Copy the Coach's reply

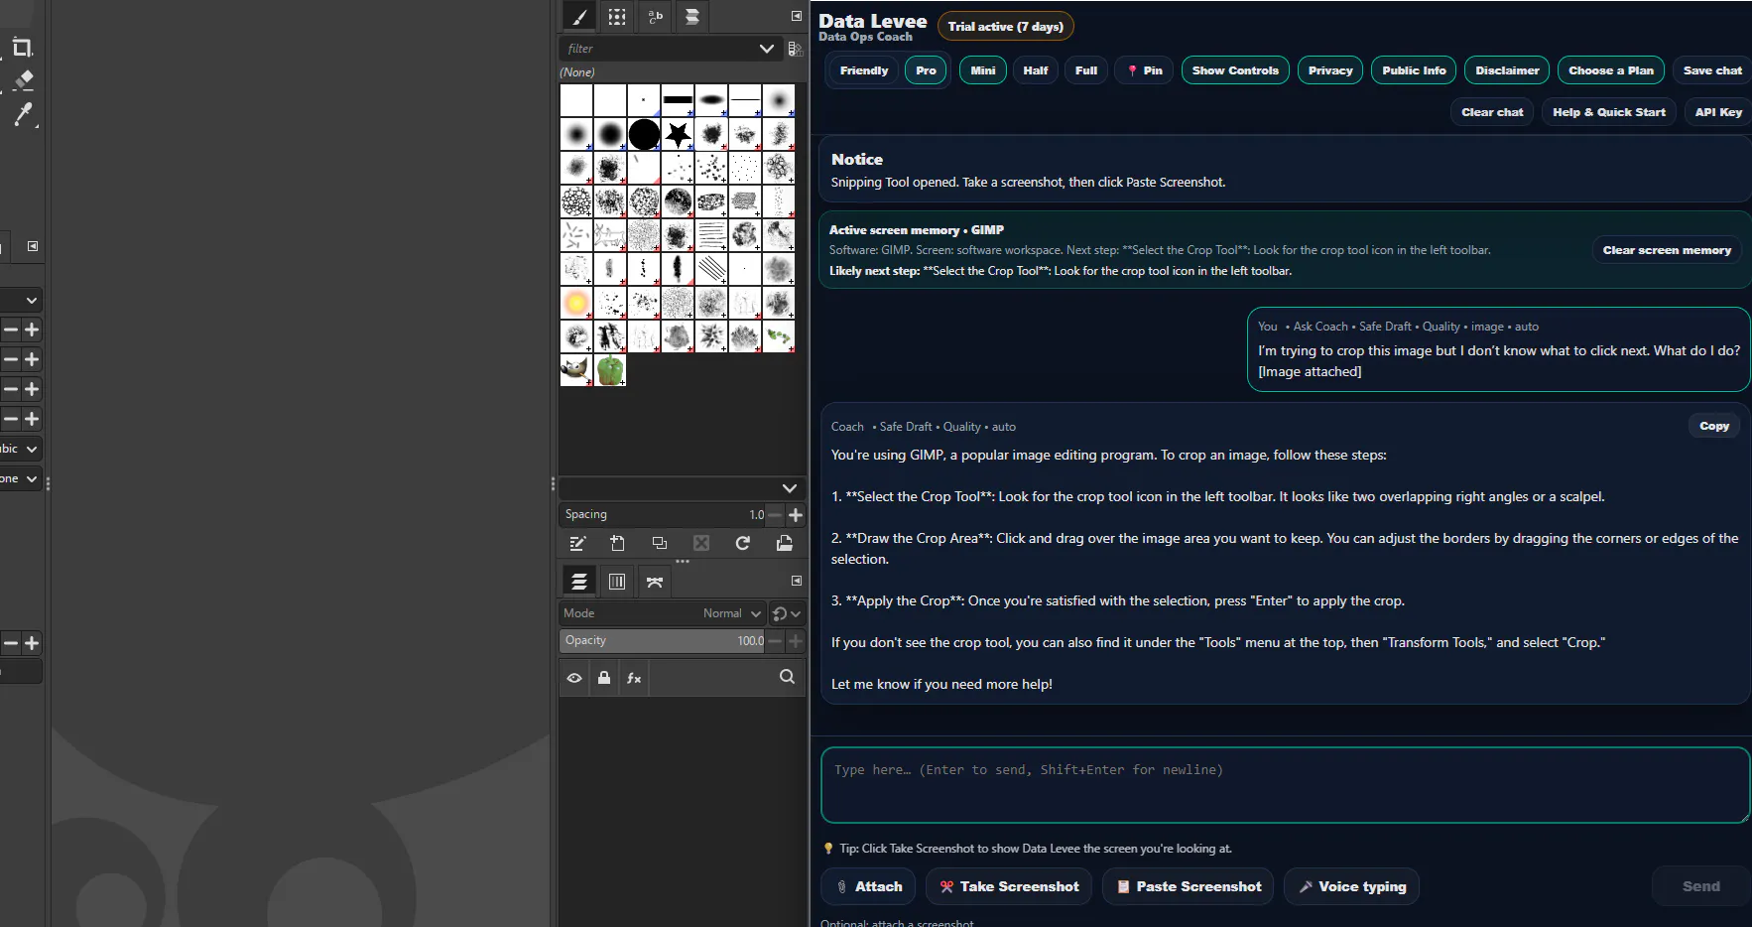(1714, 426)
